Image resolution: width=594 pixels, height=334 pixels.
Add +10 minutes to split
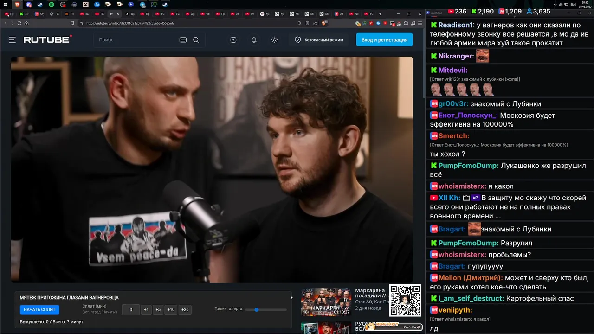point(171,309)
